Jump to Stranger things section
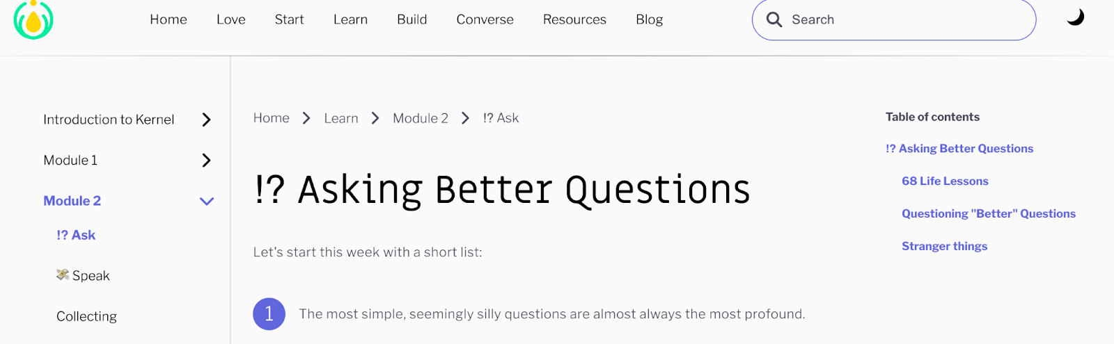Image resolution: width=1114 pixels, height=344 pixels. 944,246
